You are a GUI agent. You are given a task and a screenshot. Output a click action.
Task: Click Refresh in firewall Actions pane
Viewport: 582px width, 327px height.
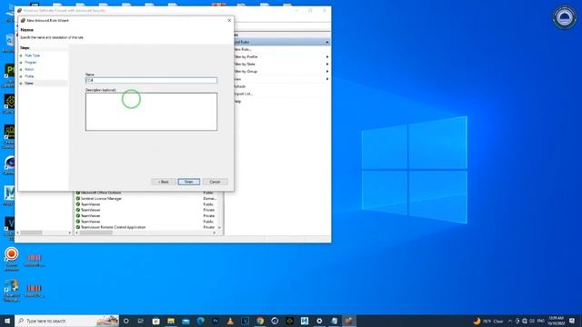coord(240,86)
